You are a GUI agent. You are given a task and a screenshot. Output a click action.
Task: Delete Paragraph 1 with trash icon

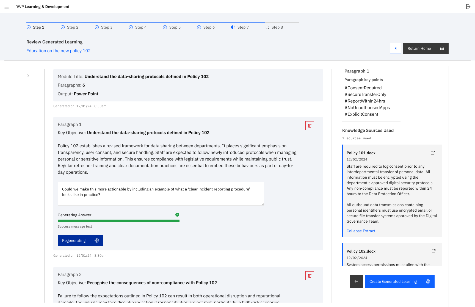[x=310, y=126]
